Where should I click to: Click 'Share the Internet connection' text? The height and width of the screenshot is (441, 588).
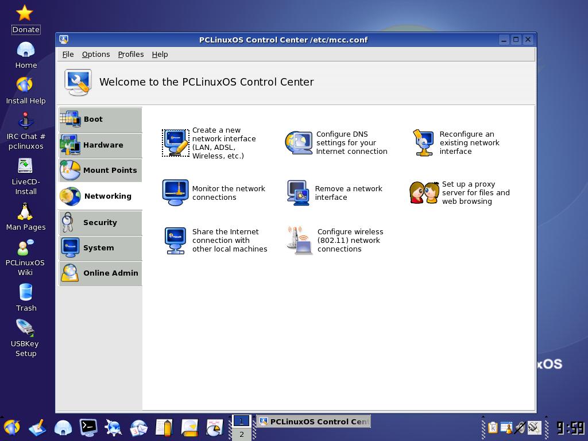click(x=230, y=241)
